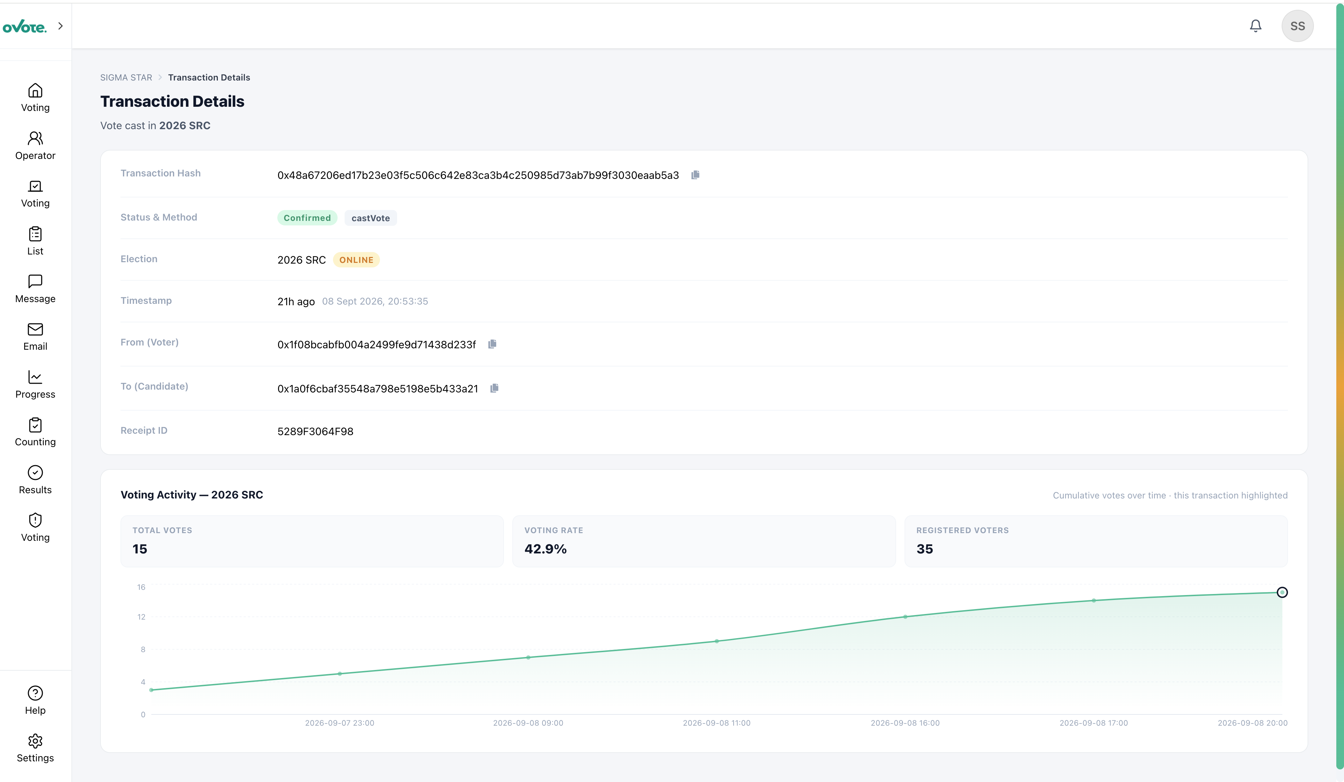Click the Total Votes card
This screenshot has height=782, width=1344.
(x=312, y=541)
